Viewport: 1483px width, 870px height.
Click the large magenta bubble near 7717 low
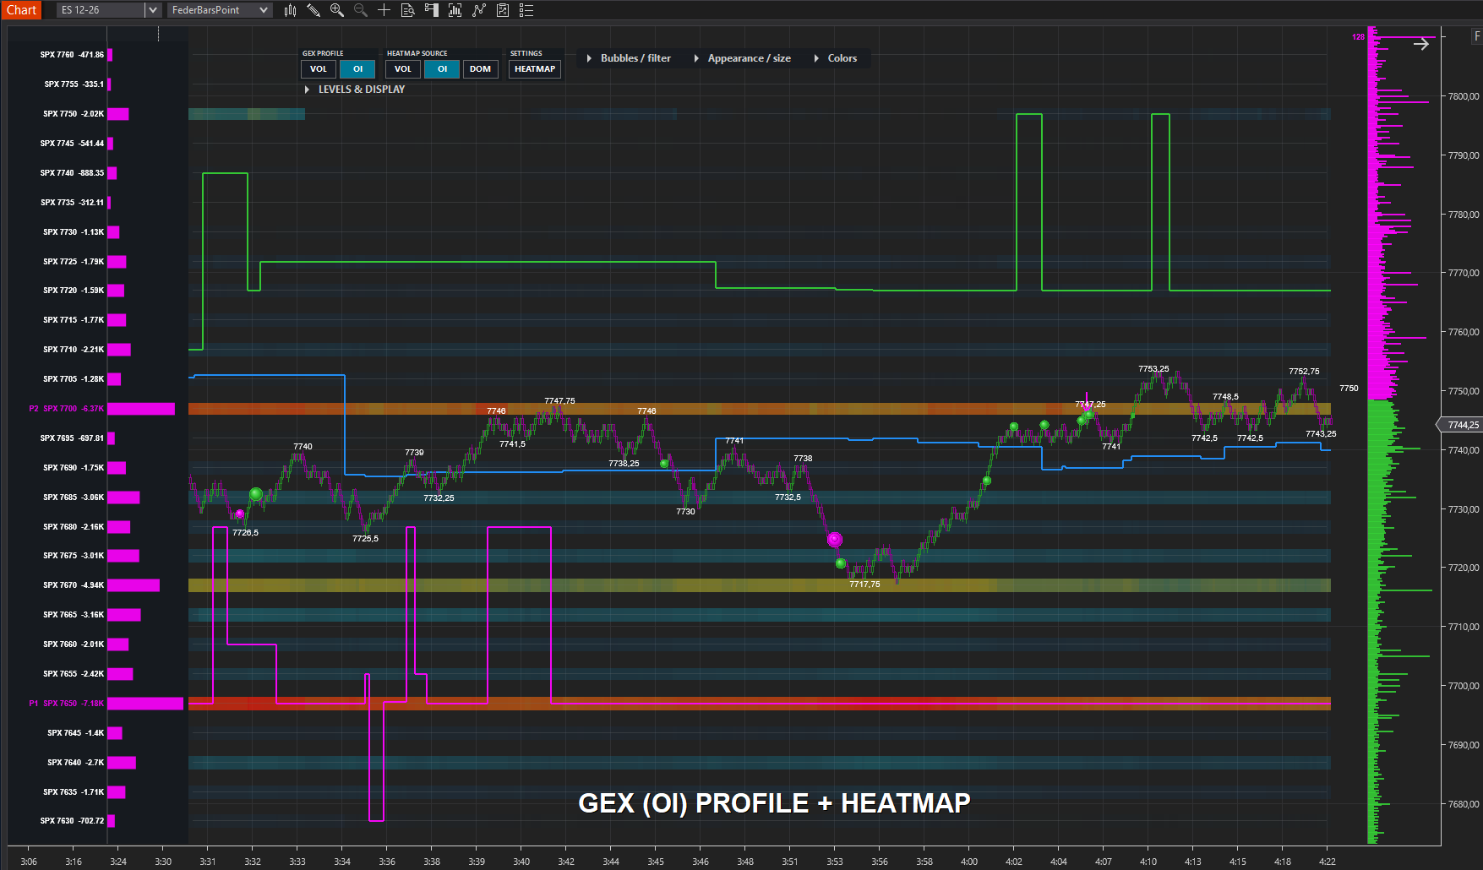(x=835, y=540)
